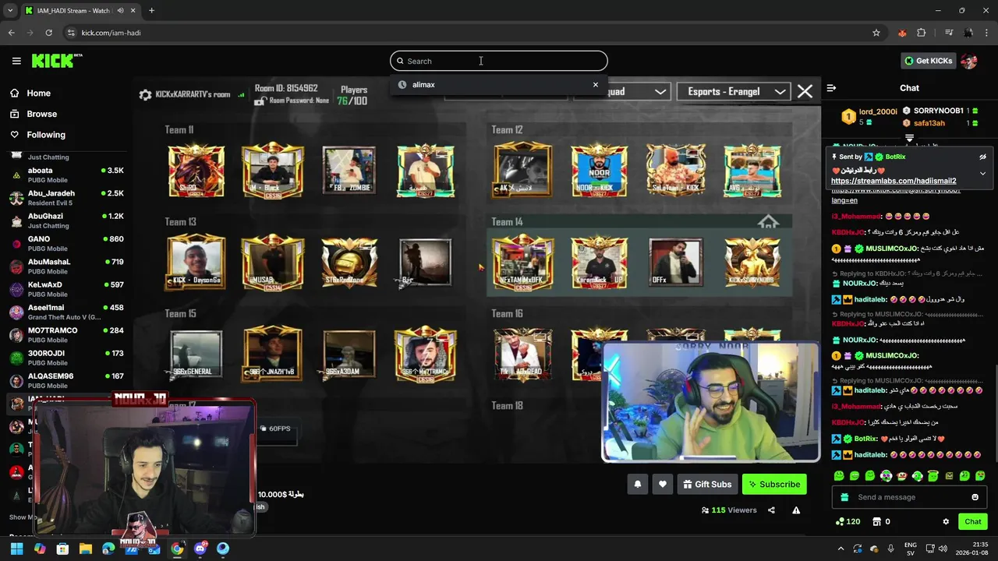The image size is (998, 561).
Task: Open GANO channel in sidebar
Action: (x=66, y=243)
